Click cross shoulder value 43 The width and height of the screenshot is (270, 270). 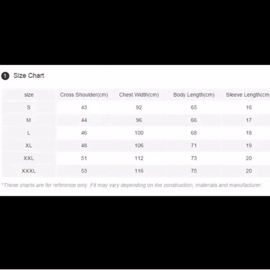[84, 107]
